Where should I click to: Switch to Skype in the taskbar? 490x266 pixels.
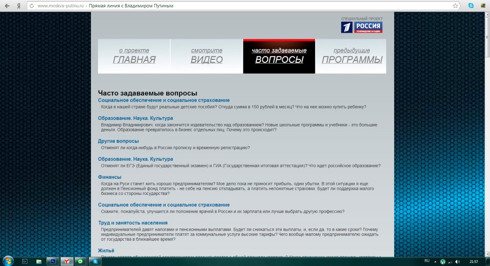tap(95, 261)
